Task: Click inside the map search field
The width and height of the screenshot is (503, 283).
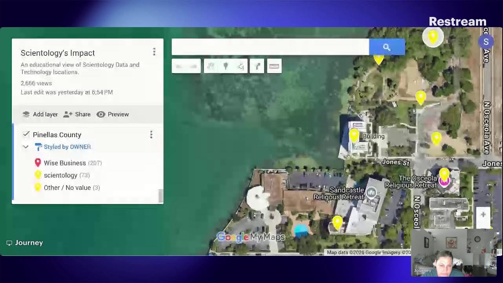Action: [x=270, y=47]
